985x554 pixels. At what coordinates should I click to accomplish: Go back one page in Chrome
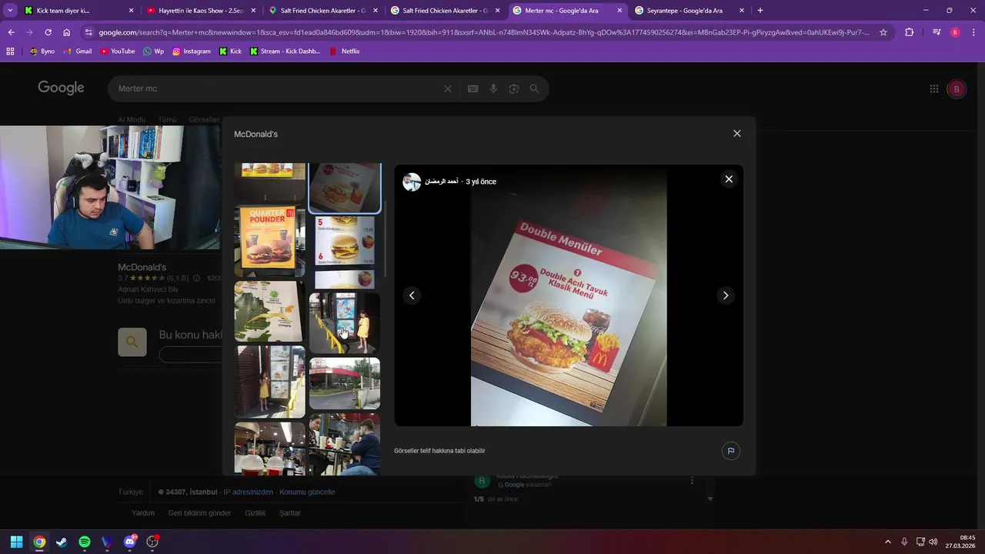click(x=12, y=32)
